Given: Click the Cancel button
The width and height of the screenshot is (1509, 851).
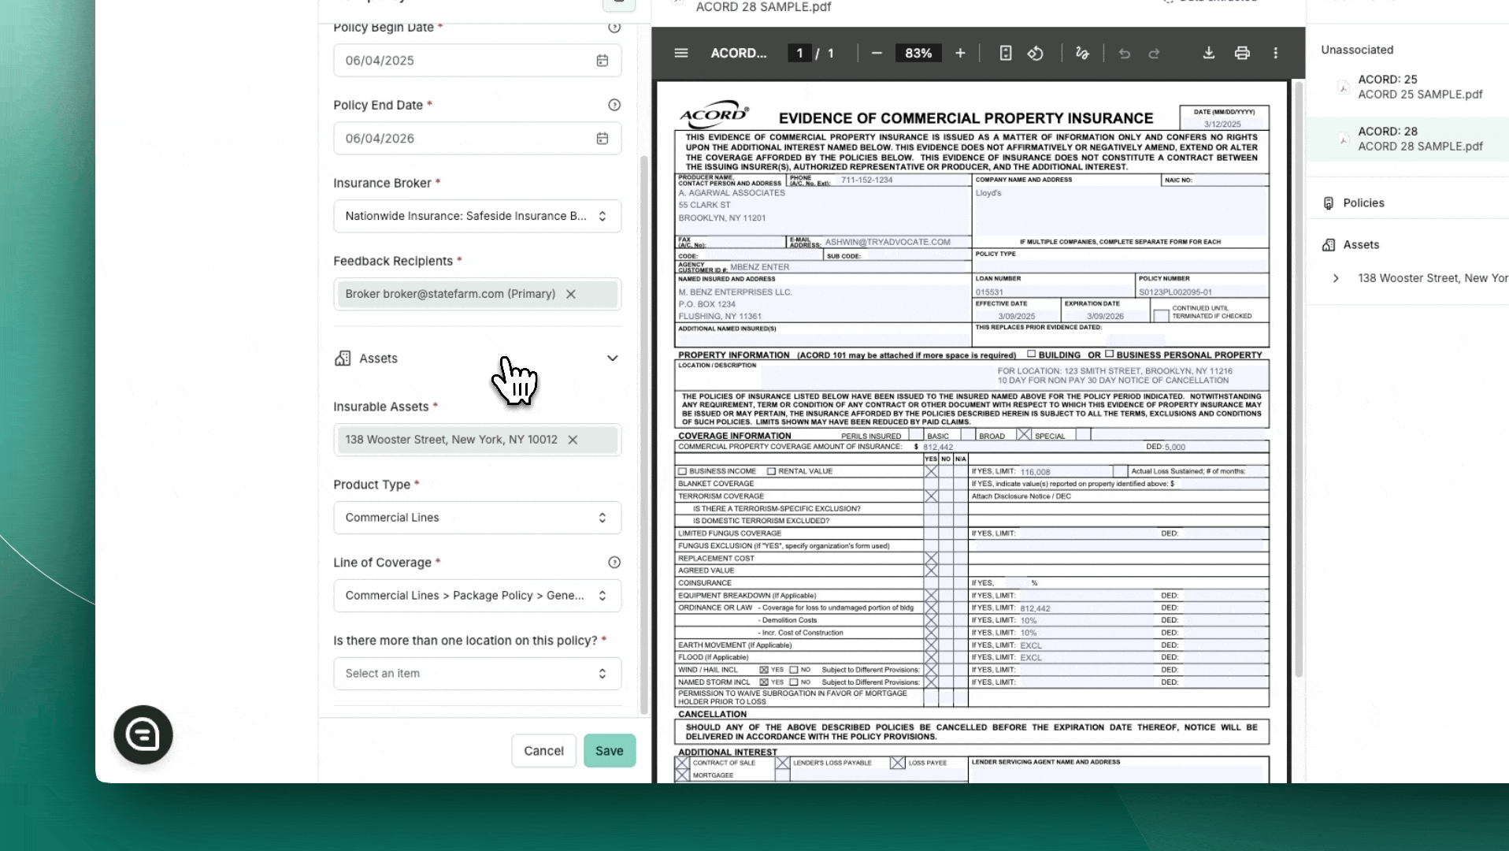Looking at the screenshot, I should coord(543,751).
